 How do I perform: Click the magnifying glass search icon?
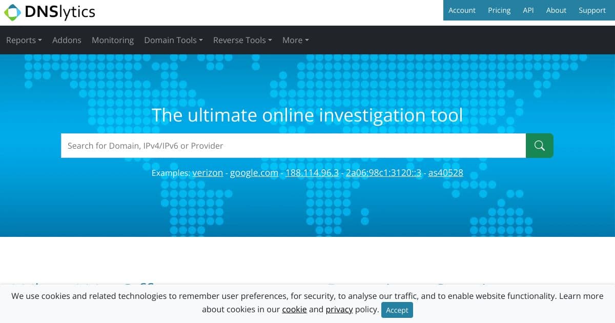click(539, 146)
